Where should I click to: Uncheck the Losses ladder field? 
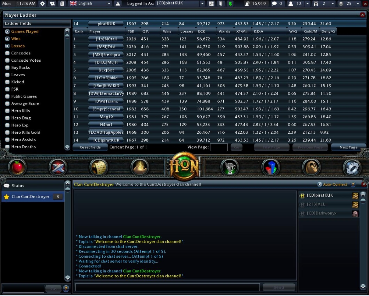[7, 46]
